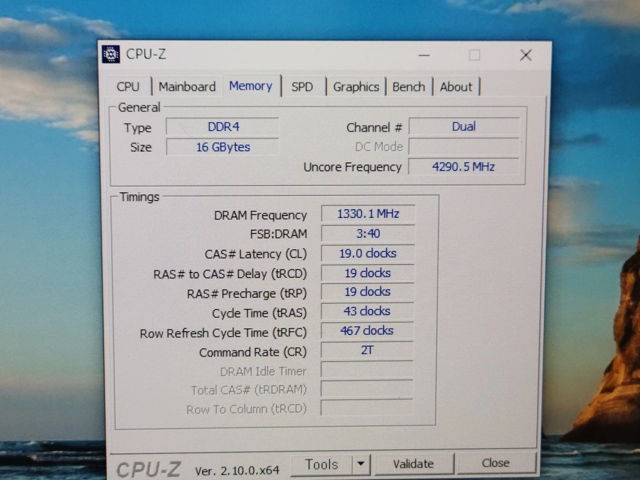Expand the Tools dropdown arrow
Screen dimensions: 640x480
[361, 464]
